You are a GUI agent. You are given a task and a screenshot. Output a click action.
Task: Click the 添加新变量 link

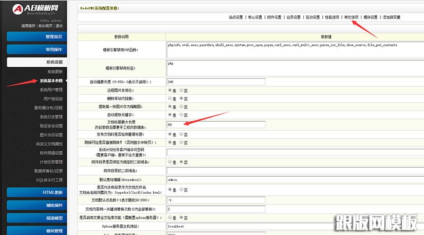point(391,17)
